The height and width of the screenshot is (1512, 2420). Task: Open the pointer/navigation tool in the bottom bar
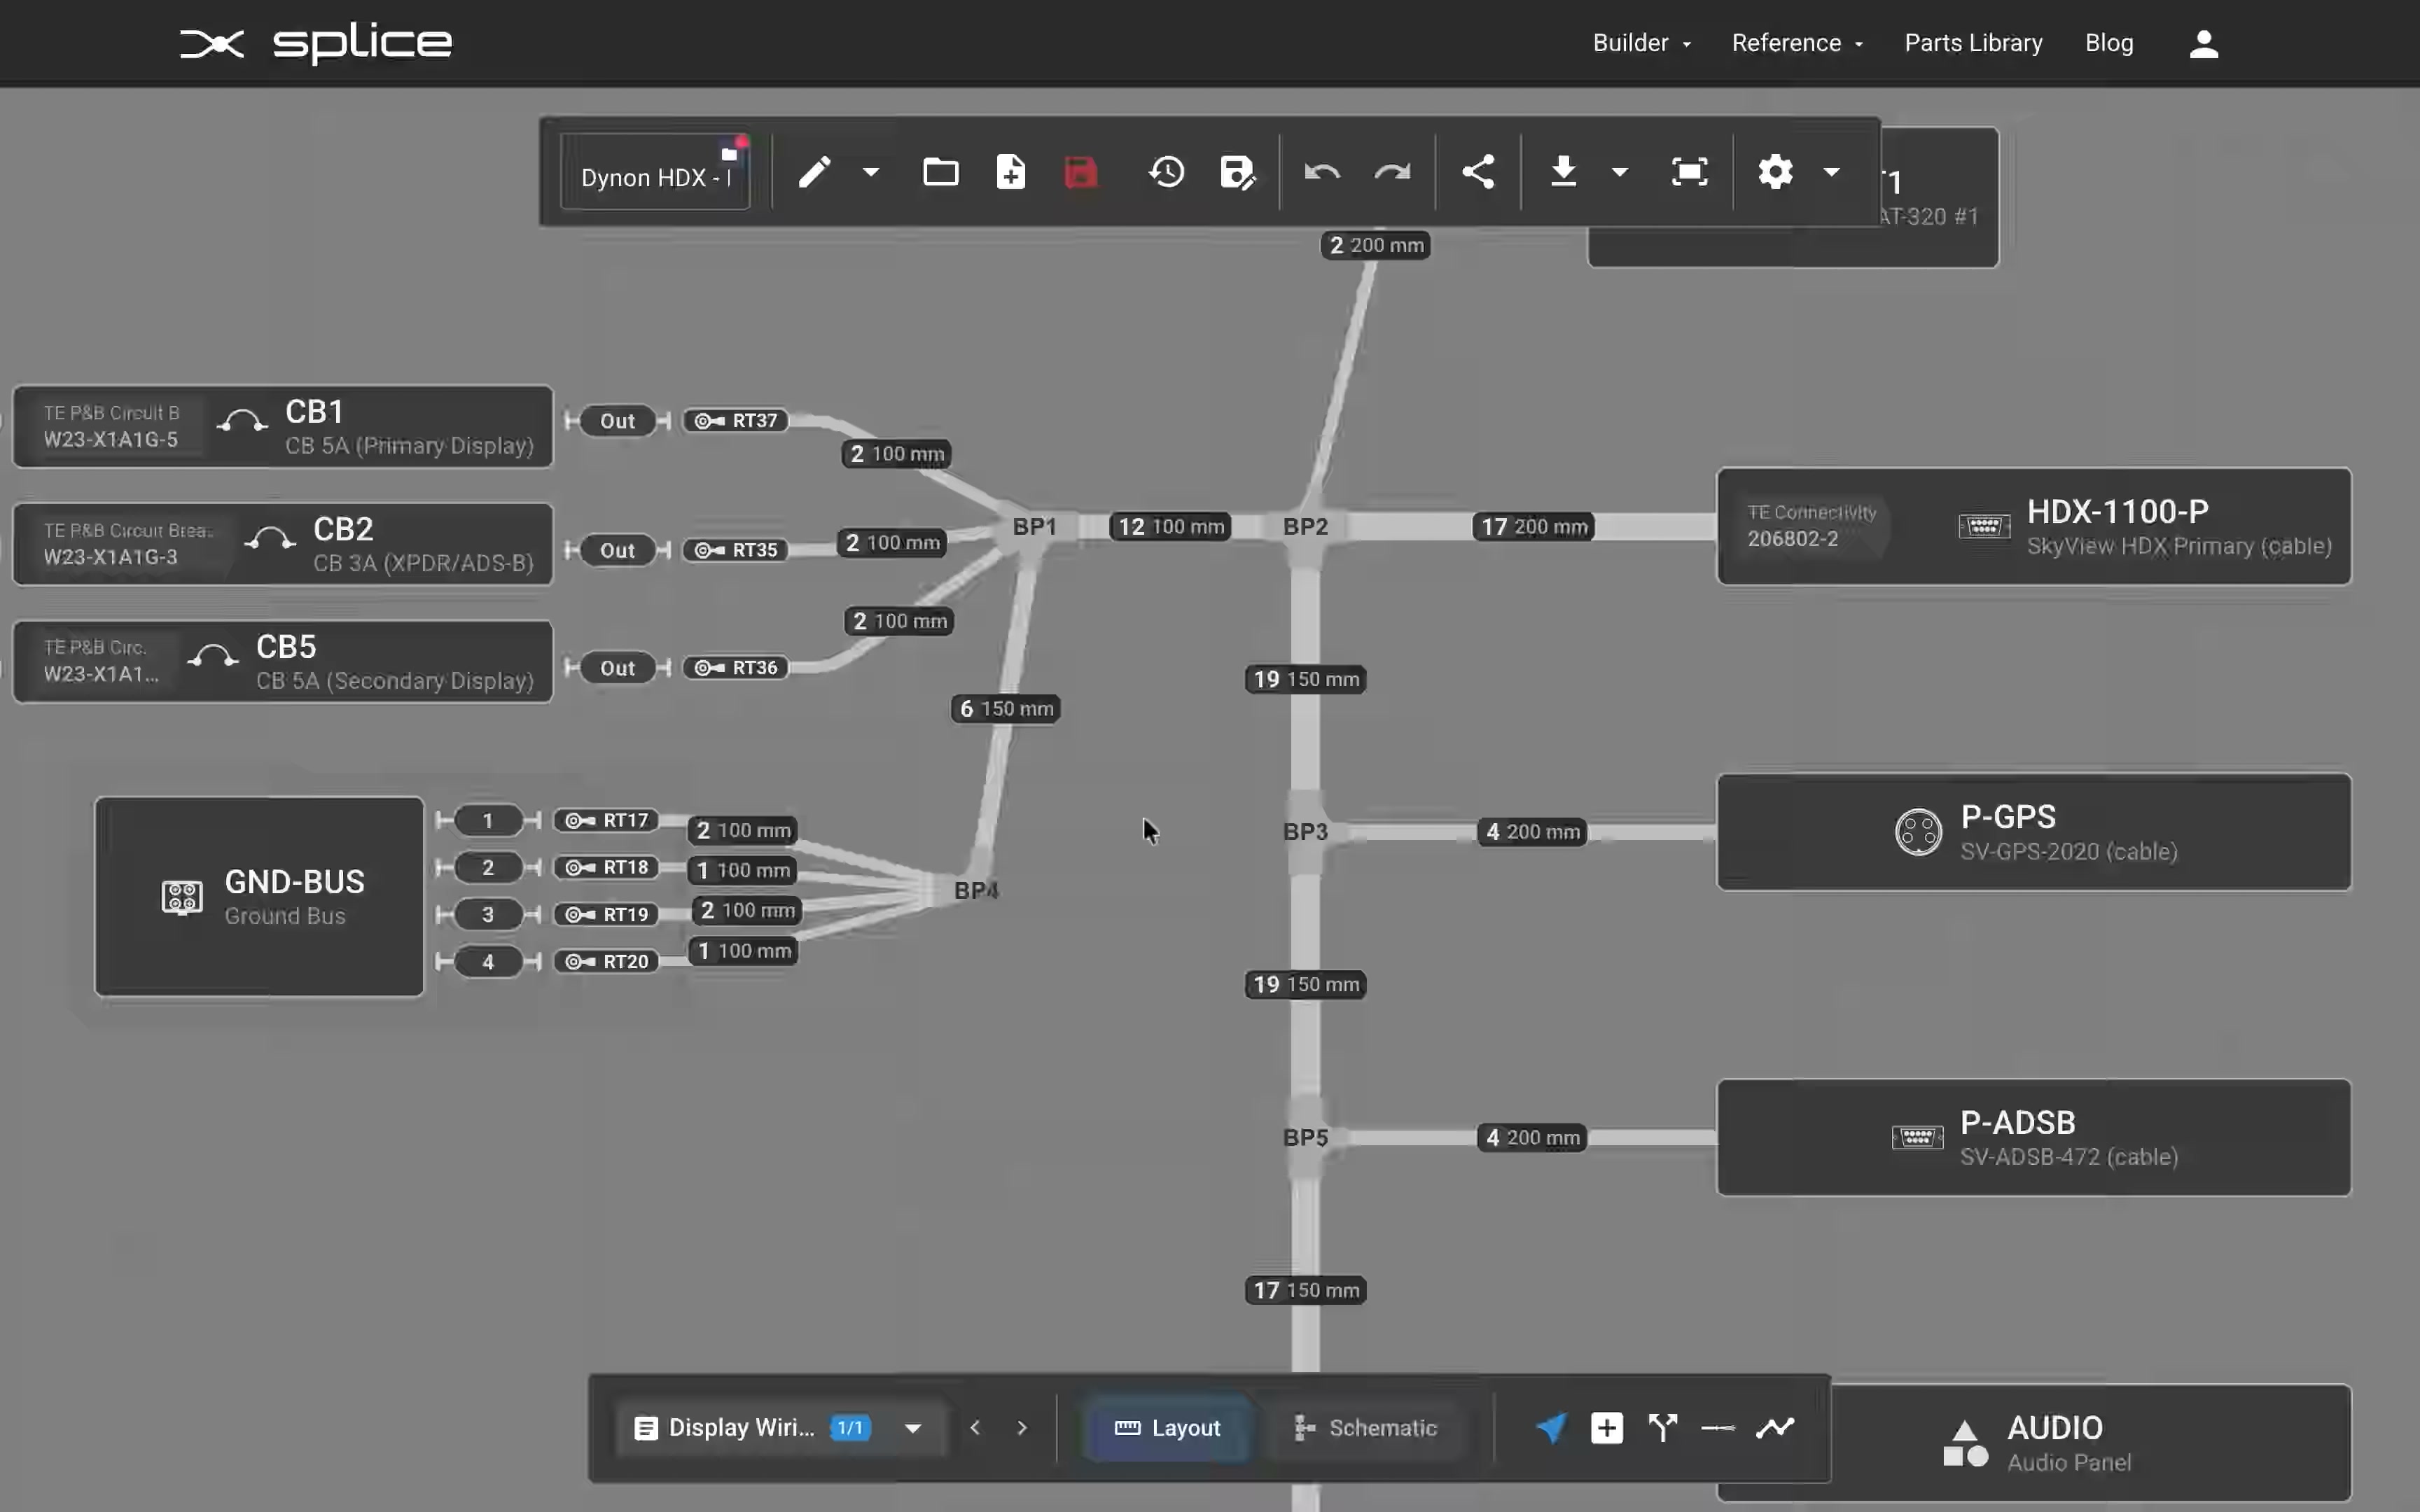point(1549,1428)
